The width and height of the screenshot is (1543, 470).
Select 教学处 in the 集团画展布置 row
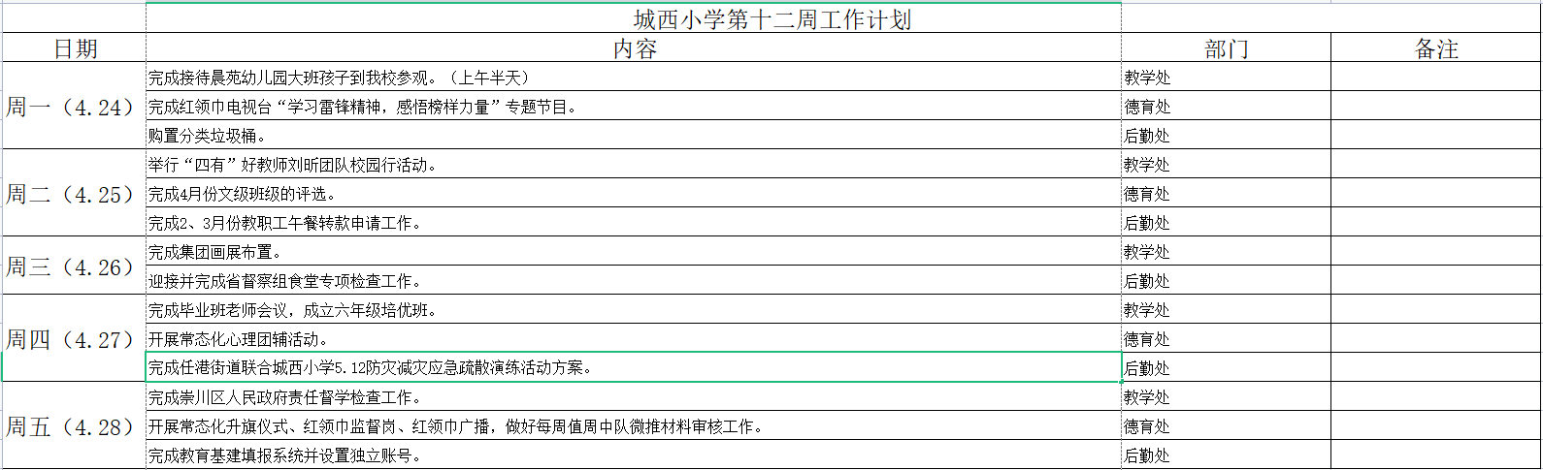[x=1226, y=251]
